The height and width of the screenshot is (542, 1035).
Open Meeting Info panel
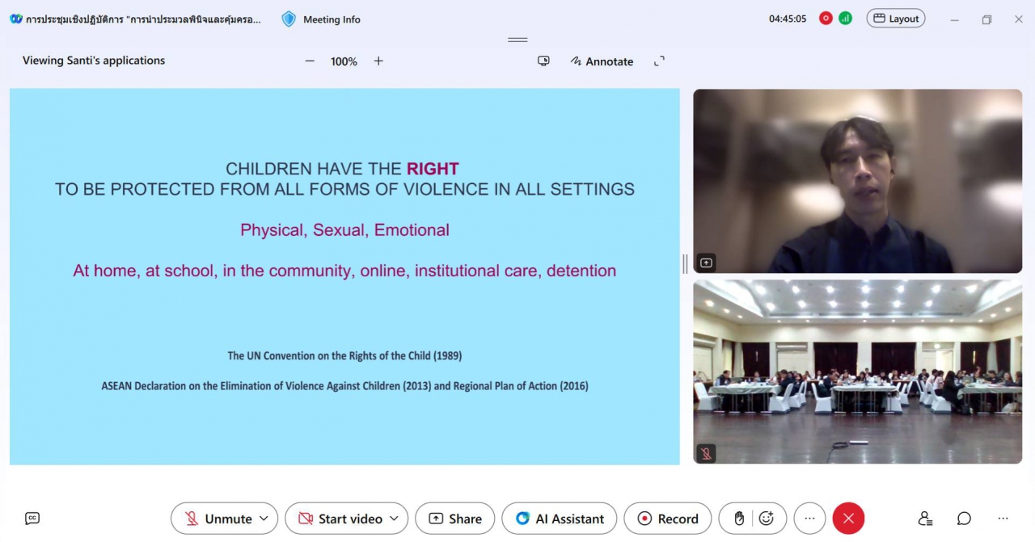pos(321,19)
